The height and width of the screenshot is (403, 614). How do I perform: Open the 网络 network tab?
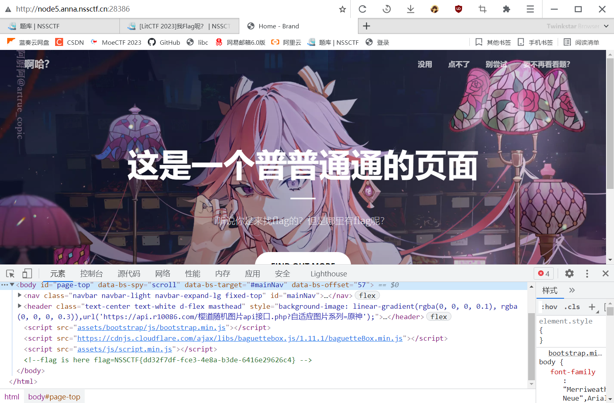click(163, 274)
